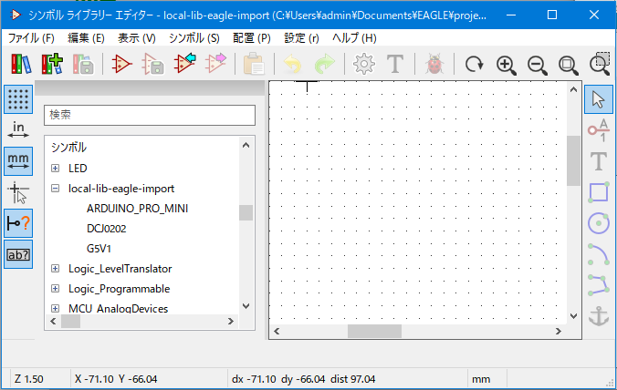Select the draw rectangle tool
617x390 pixels.
click(x=599, y=192)
